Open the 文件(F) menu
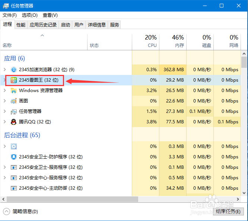 click(10, 15)
